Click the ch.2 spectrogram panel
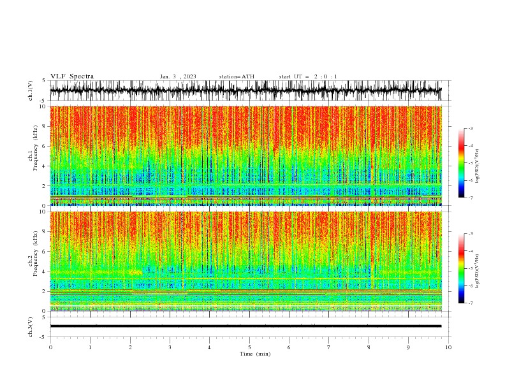 [245, 261]
